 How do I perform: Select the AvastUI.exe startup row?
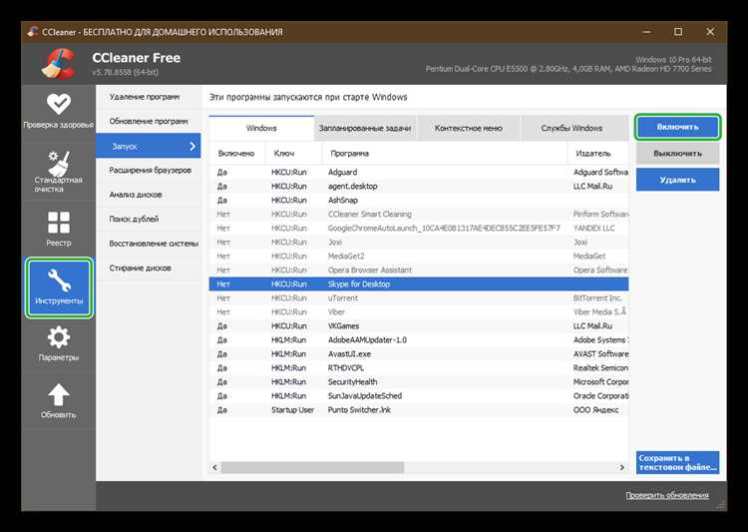tap(419, 354)
